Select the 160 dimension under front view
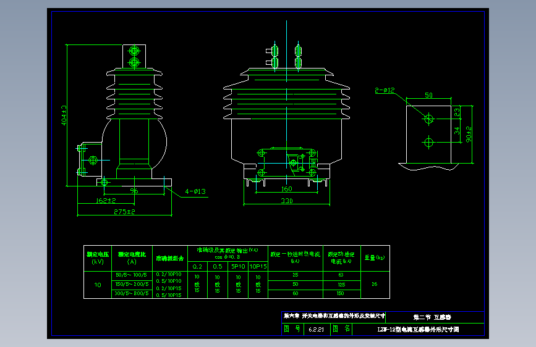 (x=286, y=189)
